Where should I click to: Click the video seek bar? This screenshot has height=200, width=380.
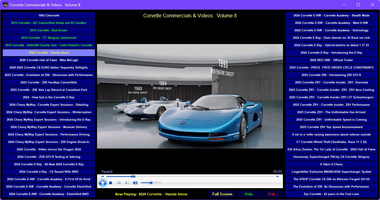(x=190, y=176)
